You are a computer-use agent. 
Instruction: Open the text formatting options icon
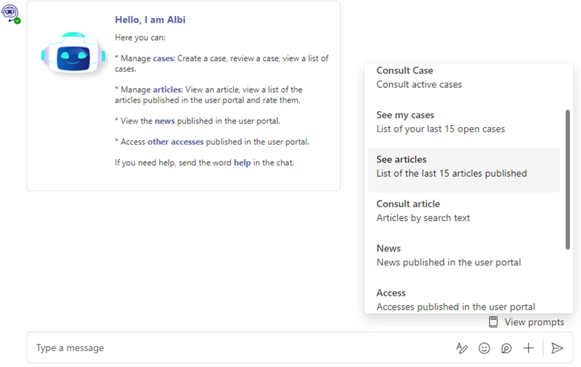pyautogui.click(x=462, y=348)
